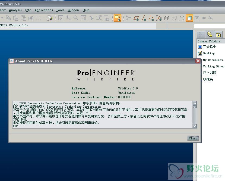Open the saved view list icon
The width and height of the screenshot is (225, 181).
tap(99, 18)
